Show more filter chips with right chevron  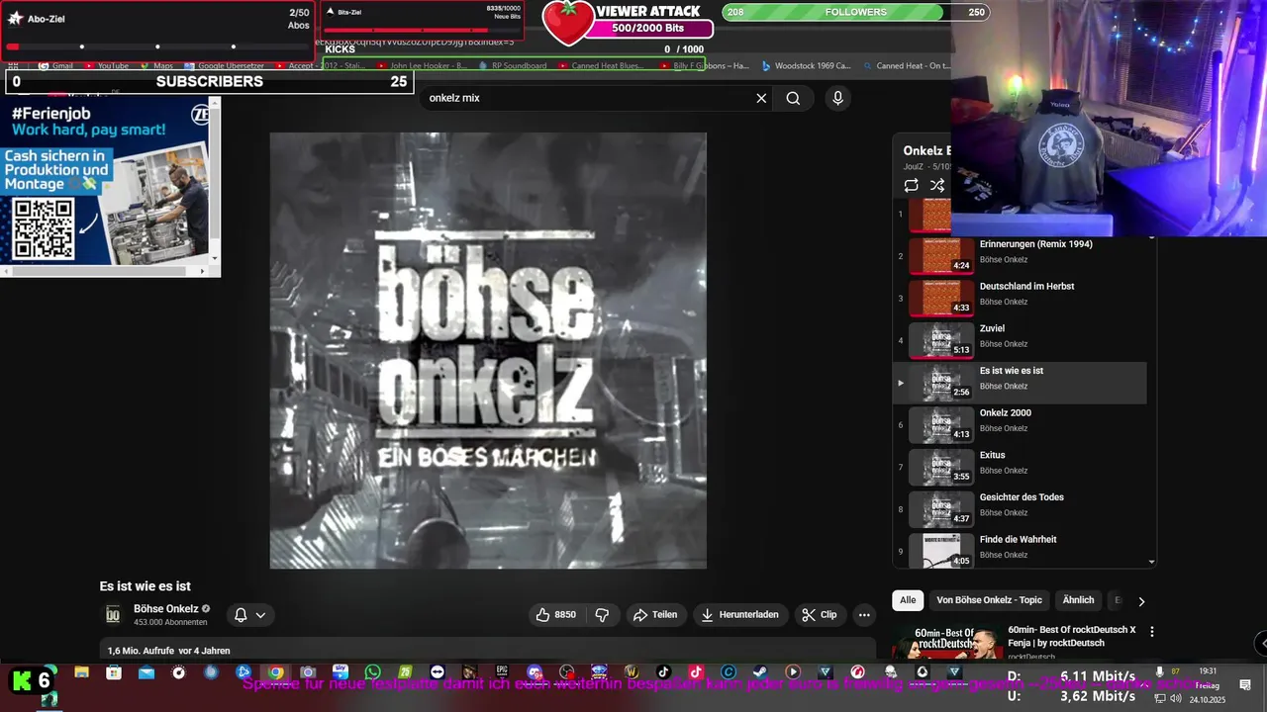(1141, 601)
